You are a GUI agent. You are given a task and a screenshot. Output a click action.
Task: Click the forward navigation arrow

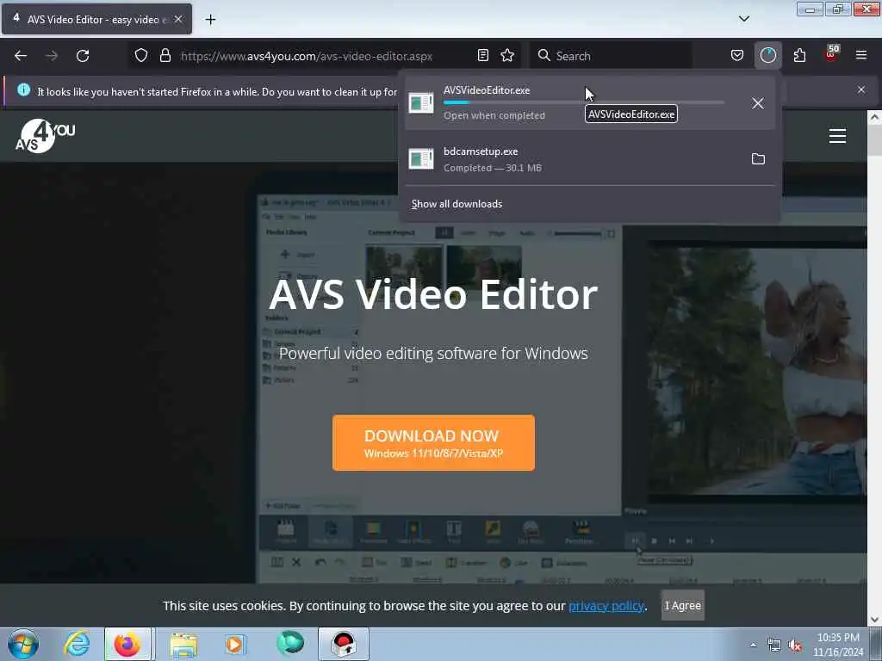(52, 56)
